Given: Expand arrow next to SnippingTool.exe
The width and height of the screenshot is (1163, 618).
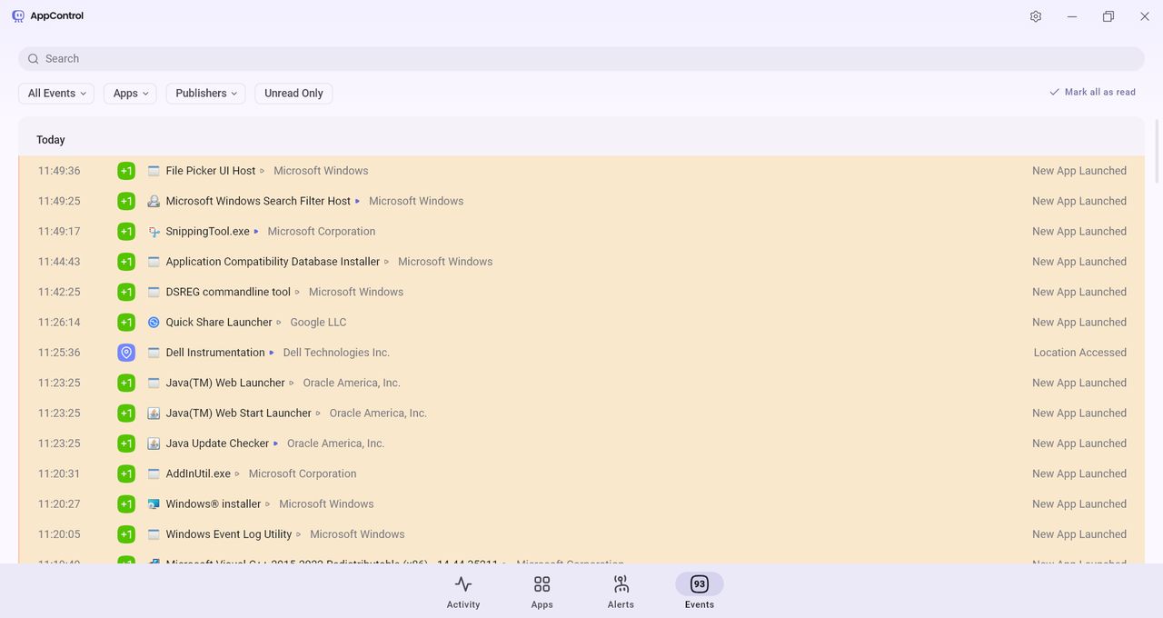Looking at the screenshot, I should 256,232.
